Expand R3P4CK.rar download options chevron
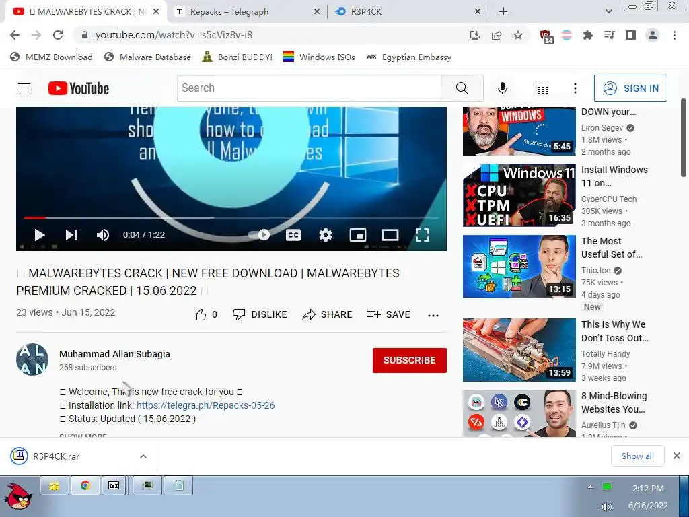This screenshot has width=689, height=517. (x=143, y=457)
